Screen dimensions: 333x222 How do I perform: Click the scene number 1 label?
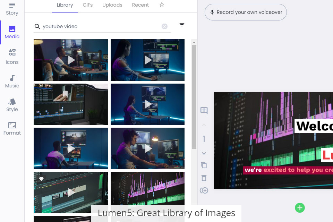point(204,139)
